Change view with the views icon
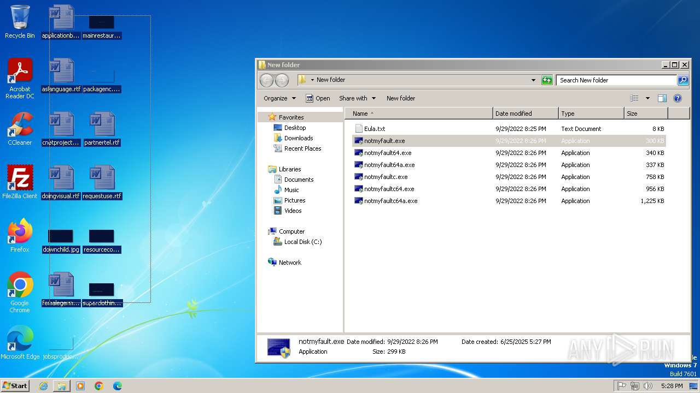The image size is (700, 393). [x=634, y=98]
